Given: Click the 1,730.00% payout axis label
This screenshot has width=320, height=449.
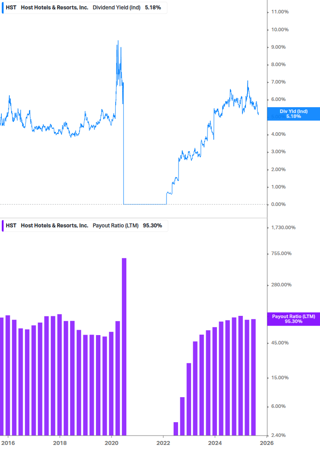Looking at the screenshot, I should (x=283, y=227).
